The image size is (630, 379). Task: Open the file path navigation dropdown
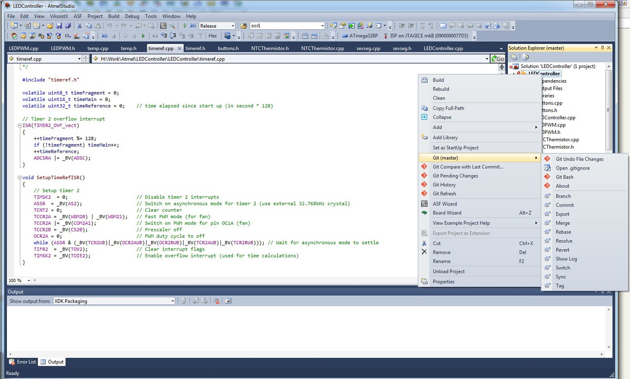[x=487, y=59]
